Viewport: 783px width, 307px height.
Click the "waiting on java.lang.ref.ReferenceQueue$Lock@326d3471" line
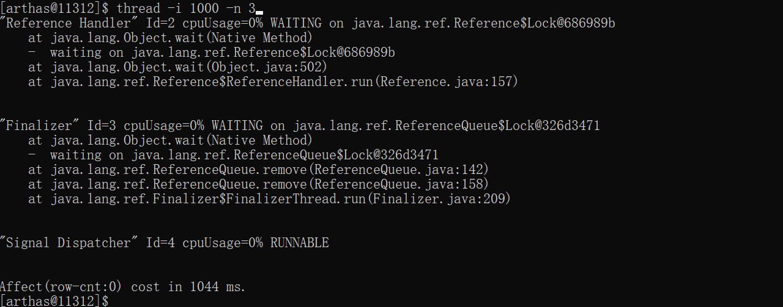tap(244, 155)
